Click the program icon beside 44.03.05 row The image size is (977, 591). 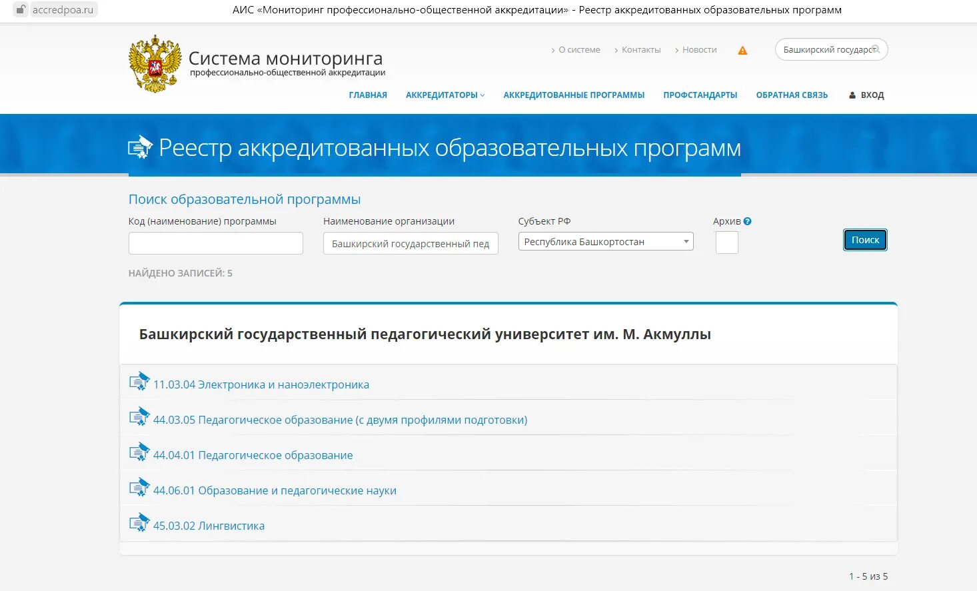click(x=139, y=417)
